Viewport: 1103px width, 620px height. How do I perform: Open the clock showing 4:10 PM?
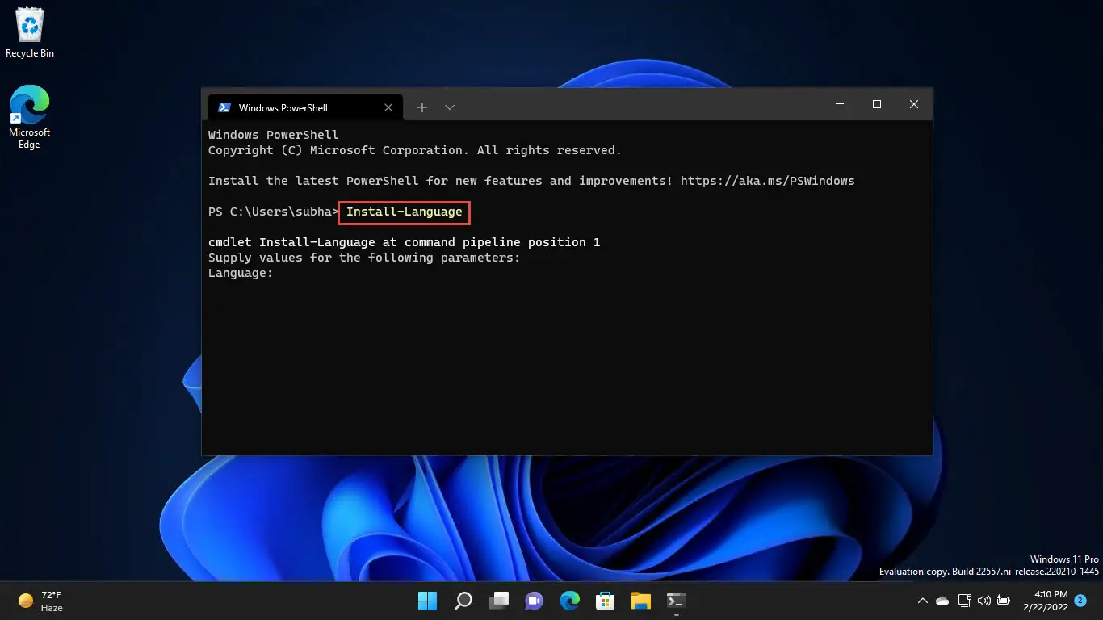click(x=1045, y=601)
